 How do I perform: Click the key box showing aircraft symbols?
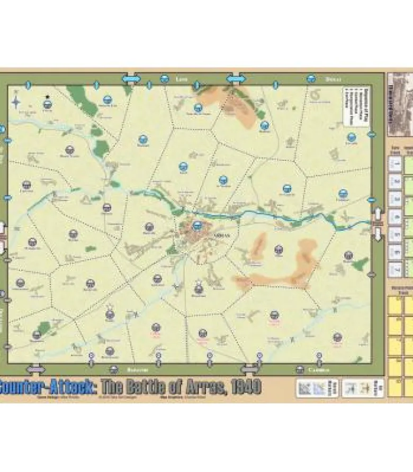[x=363, y=388]
